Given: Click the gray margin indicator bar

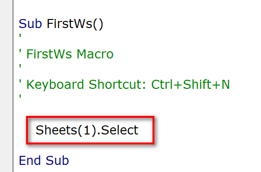Looking at the screenshot, I should pyautogui.click(x=6, y=86).
